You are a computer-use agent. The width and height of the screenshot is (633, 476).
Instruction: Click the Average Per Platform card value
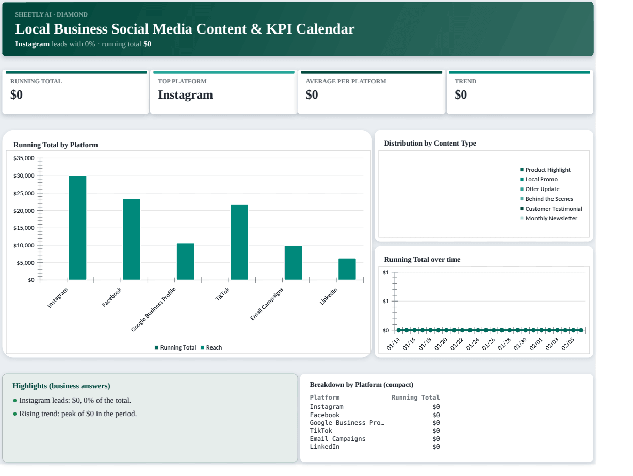coord(312,94)
